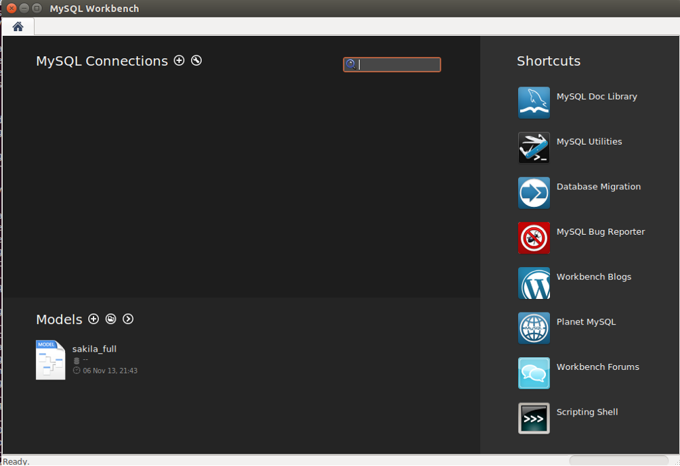Open the manage connections wrench icon

coord(196,60)
